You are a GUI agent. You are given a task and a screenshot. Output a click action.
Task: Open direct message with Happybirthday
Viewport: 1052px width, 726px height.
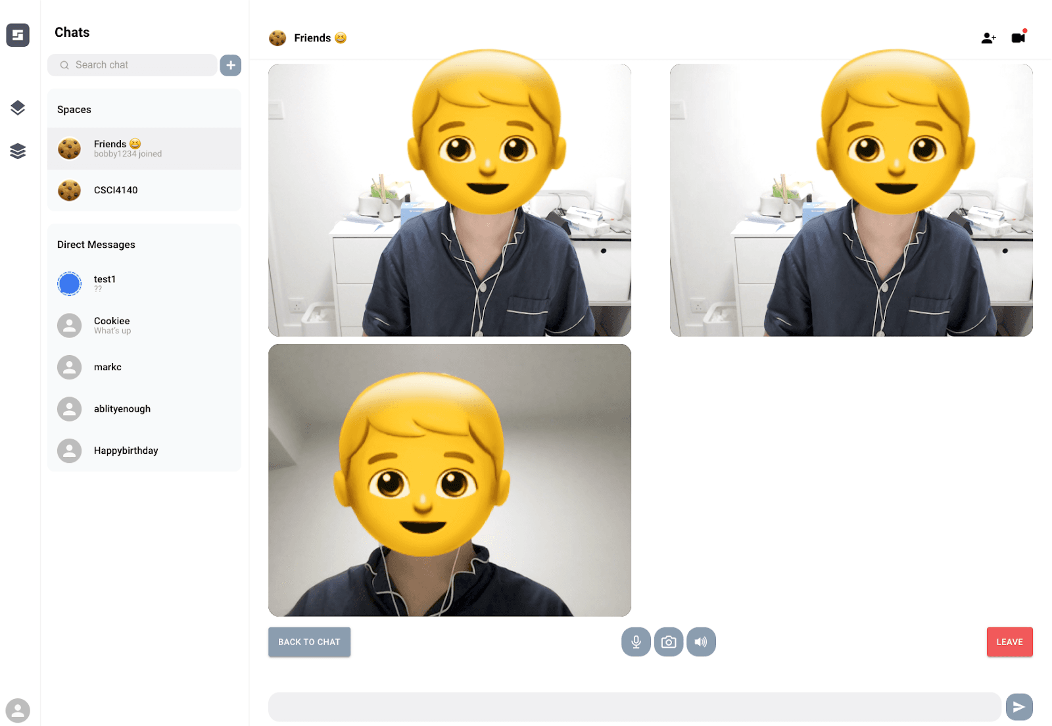[x=144, y=450]
